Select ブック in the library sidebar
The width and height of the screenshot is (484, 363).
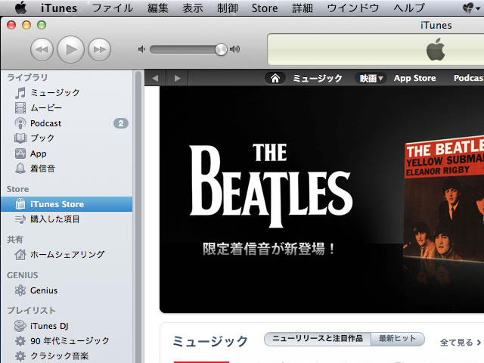pyautogui.click(x=67, y=138)
